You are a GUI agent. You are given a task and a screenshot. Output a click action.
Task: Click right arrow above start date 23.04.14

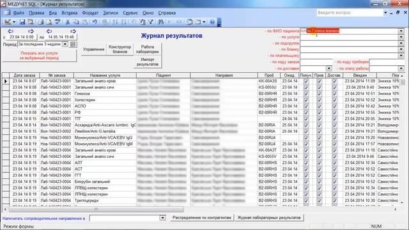31,31
